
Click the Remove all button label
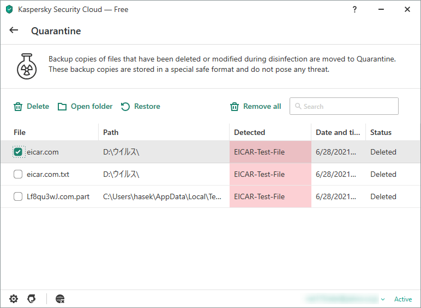click(x=262, y=106)
